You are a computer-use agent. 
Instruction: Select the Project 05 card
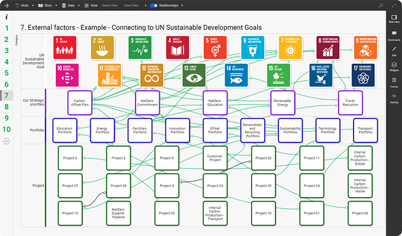coord(167,213)
